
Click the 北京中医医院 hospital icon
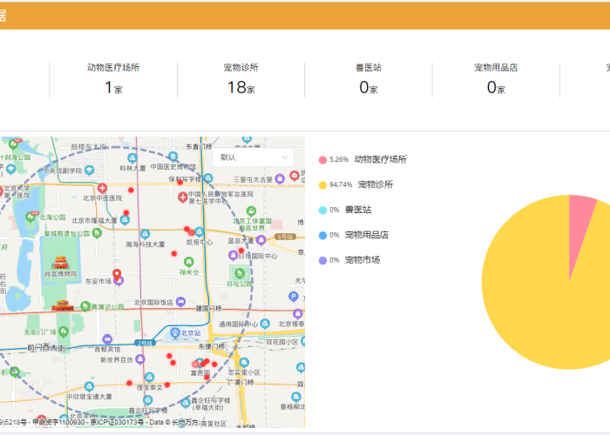coord(102,188)
